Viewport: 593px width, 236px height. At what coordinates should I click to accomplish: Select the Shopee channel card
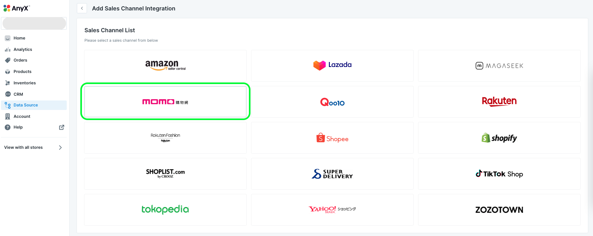(332, 138)
